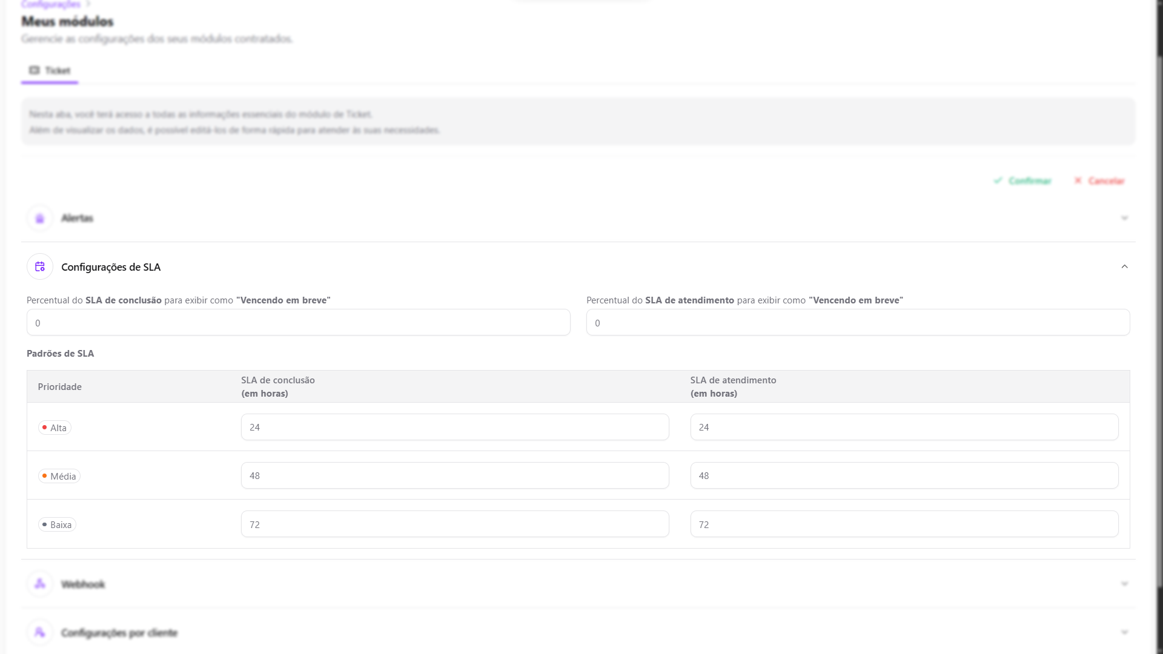
Task: Edit Baixa priority SLA de conclusão hours
Action: tap(454, 524)
